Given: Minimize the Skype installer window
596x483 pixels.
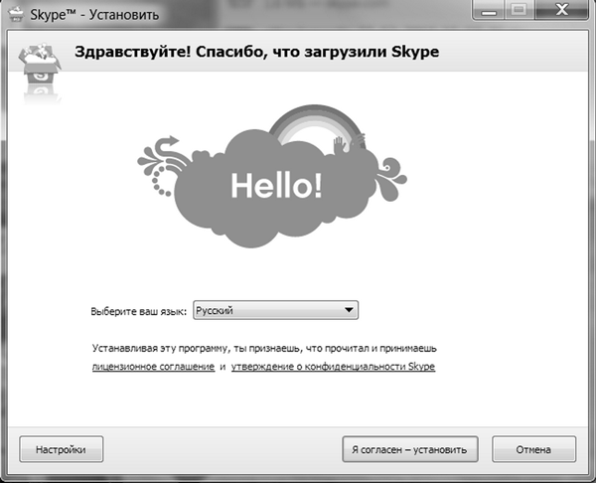Looking at the screenshot, I should coord(489,10).
